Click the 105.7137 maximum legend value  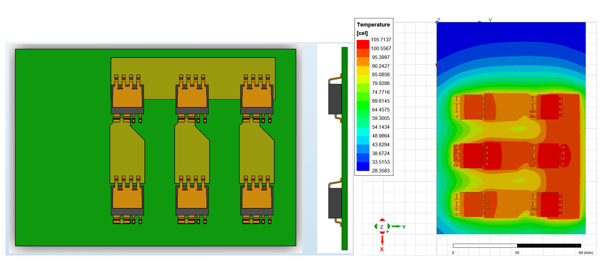(x=381, y=40)
